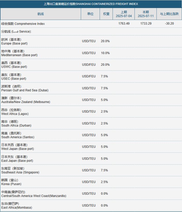Viewport: 182px width, 212px height.
Task: Click the USWC (Base port) route
Action: click(x=14, y=65)
